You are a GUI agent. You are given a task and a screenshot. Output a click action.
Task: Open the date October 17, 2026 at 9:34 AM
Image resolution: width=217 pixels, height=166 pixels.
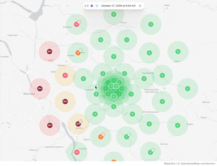click(118, 6)
